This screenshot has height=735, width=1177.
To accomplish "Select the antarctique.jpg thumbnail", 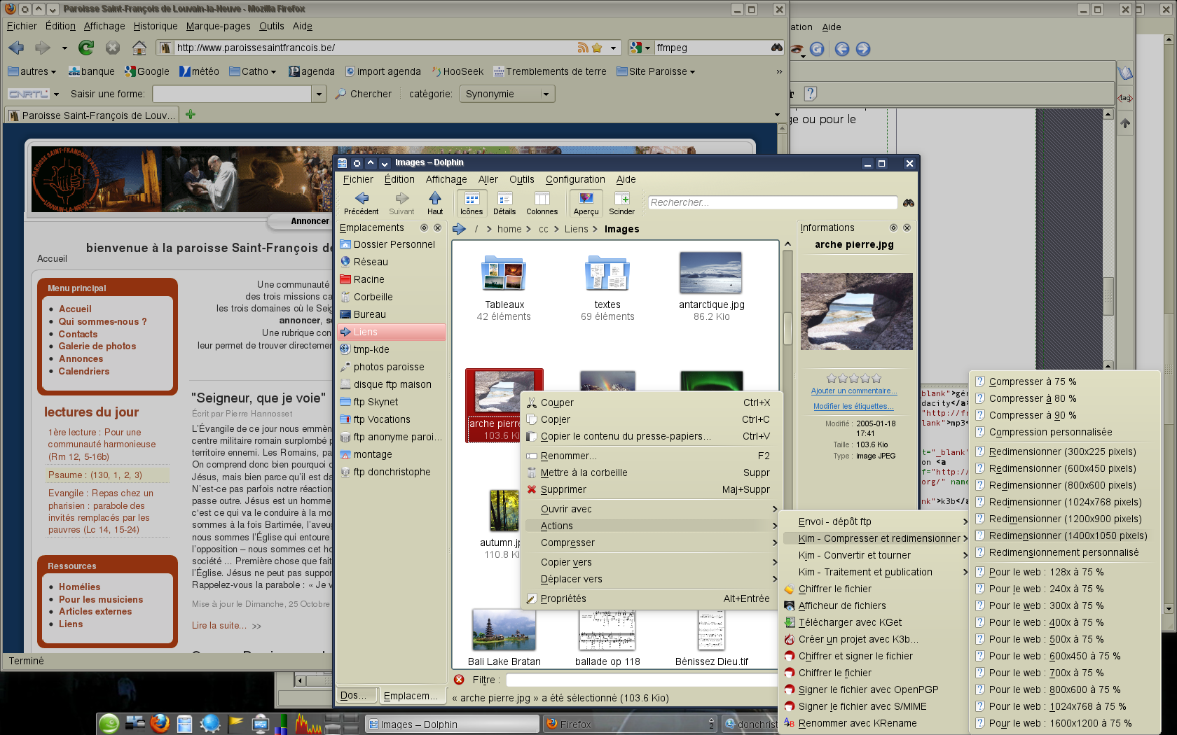I will [711, 274].
